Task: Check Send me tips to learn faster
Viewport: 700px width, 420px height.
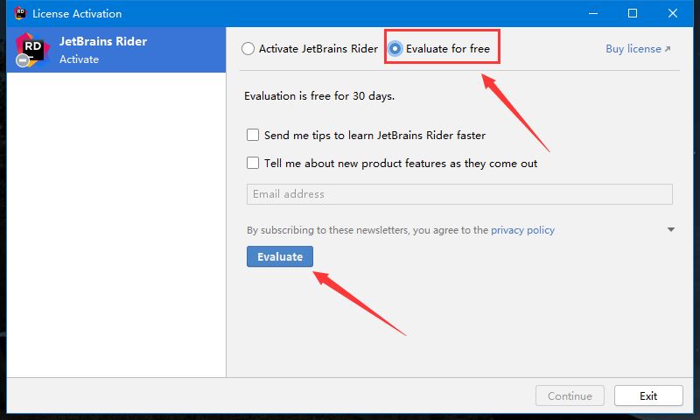Action: (x=253, y=135)
